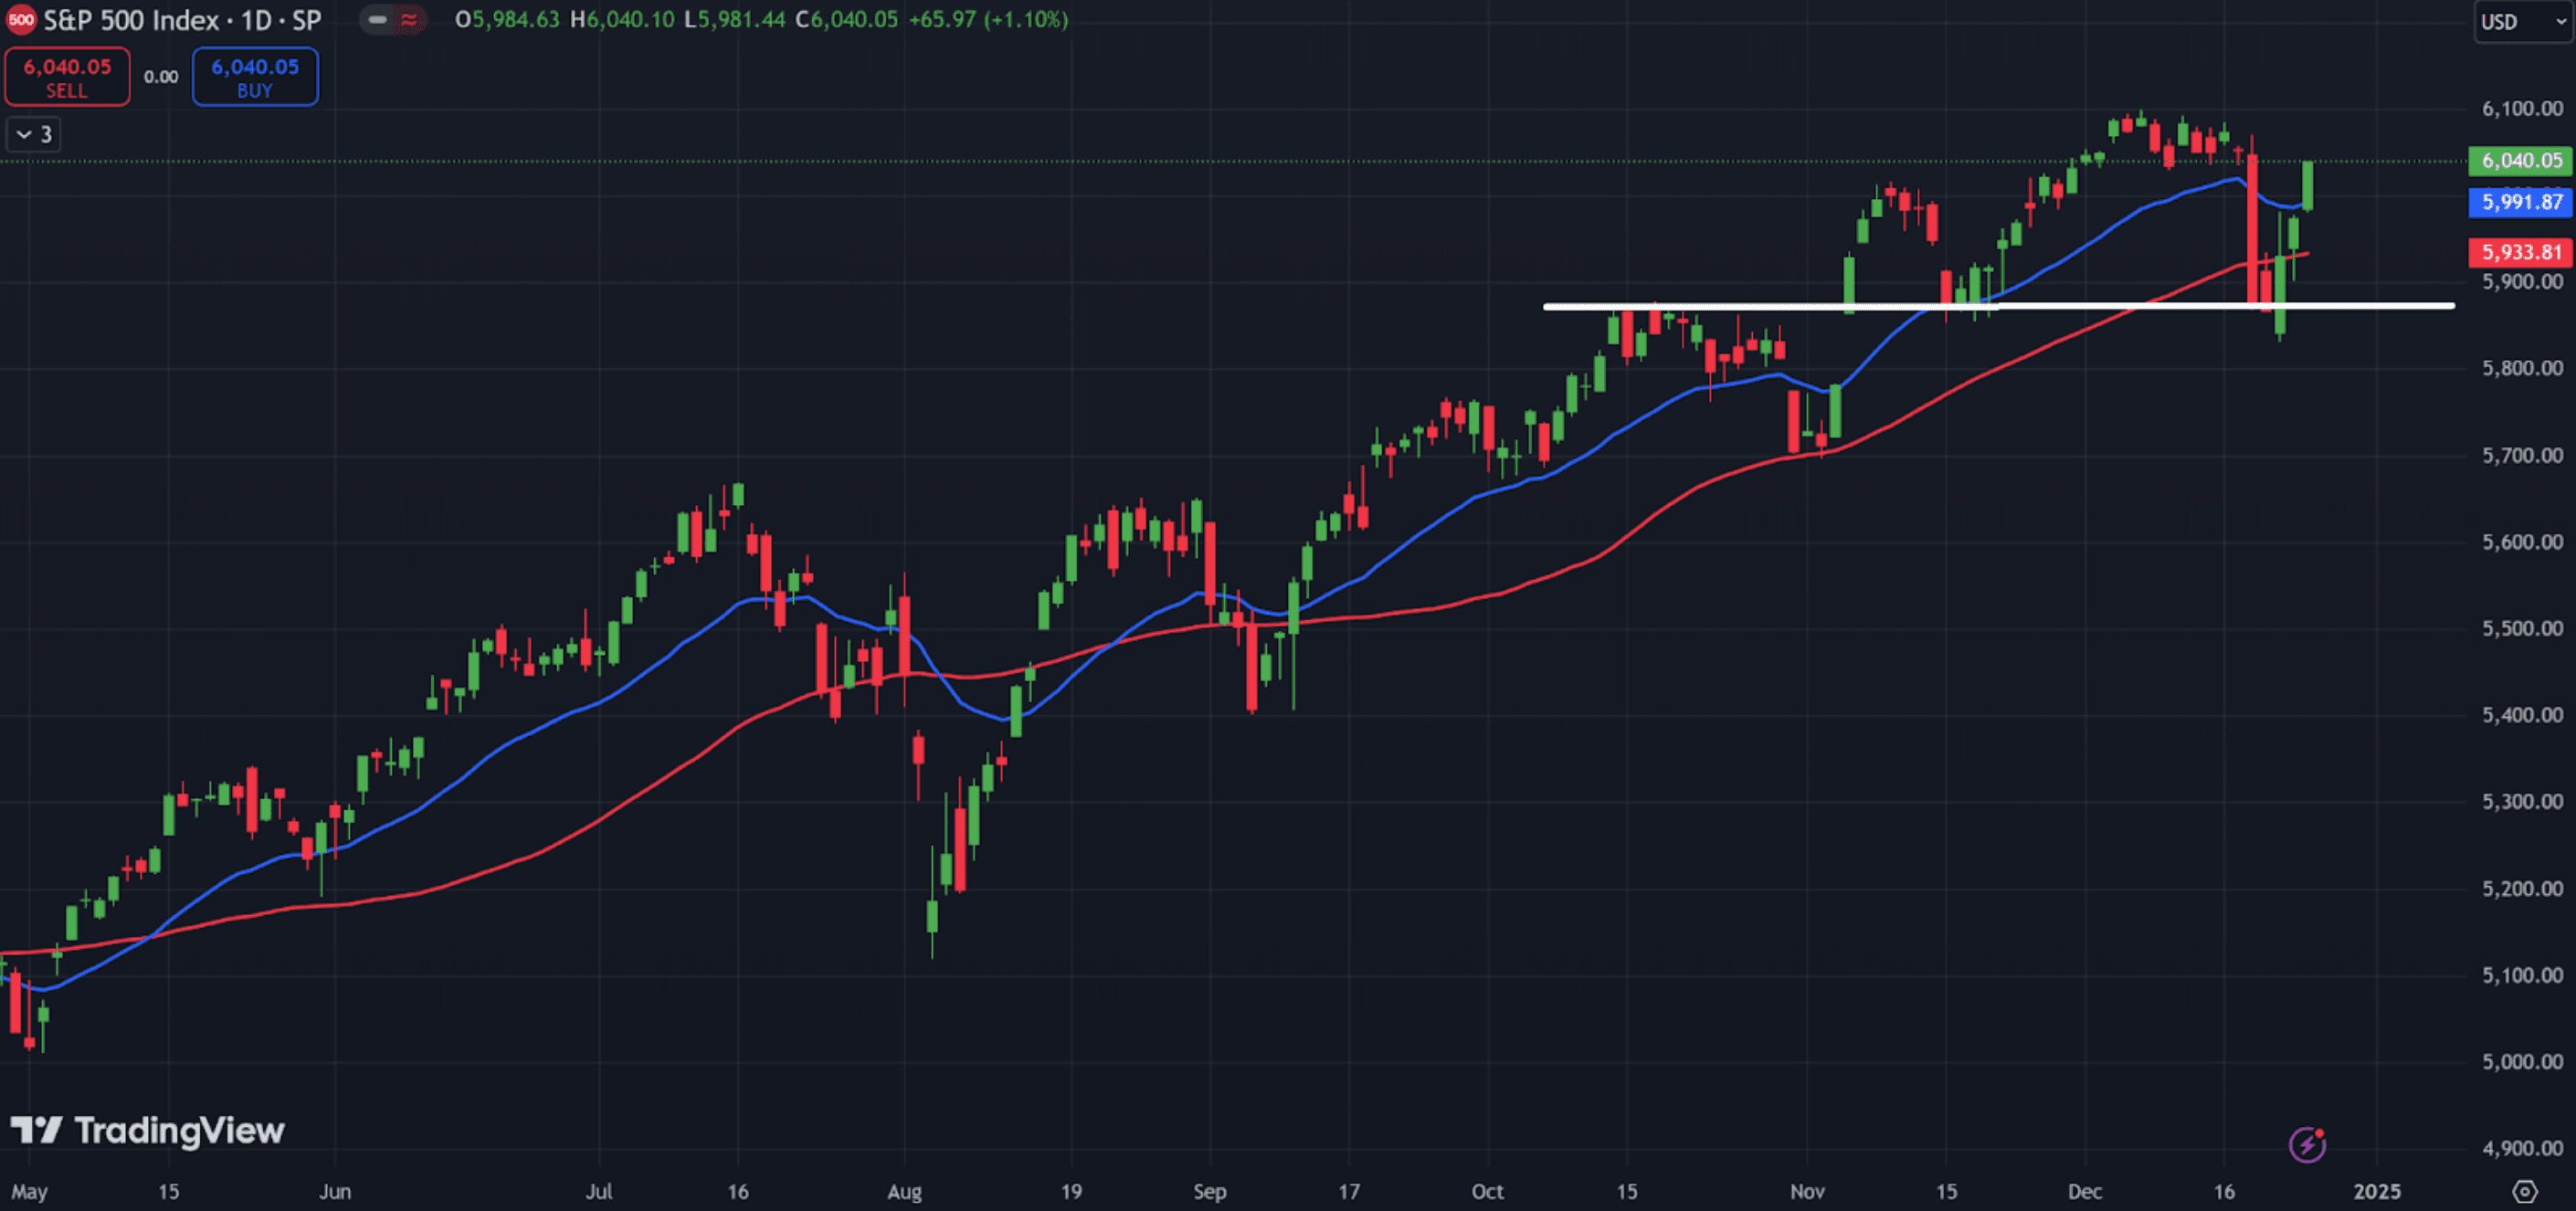This screenshot has height=1211, width=2576.
Task: Click the red approximate-equals data icon
Action: tap(409, 20)
